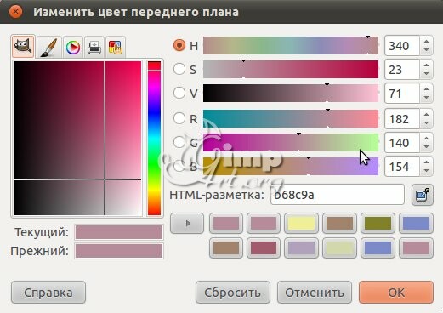This screenshot has height=313, width=443.
Task: Pick the olive green history swatch
Action: pyautogui.click(x=378, y=223)
